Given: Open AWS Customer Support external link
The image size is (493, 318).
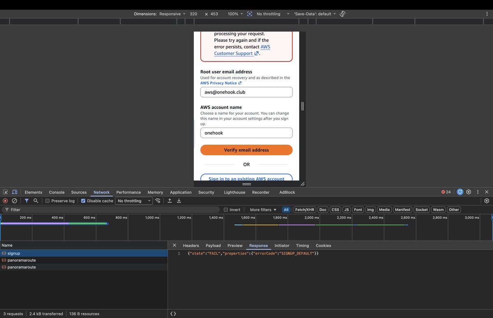Looking at the screenshot, I should point(242,50).
